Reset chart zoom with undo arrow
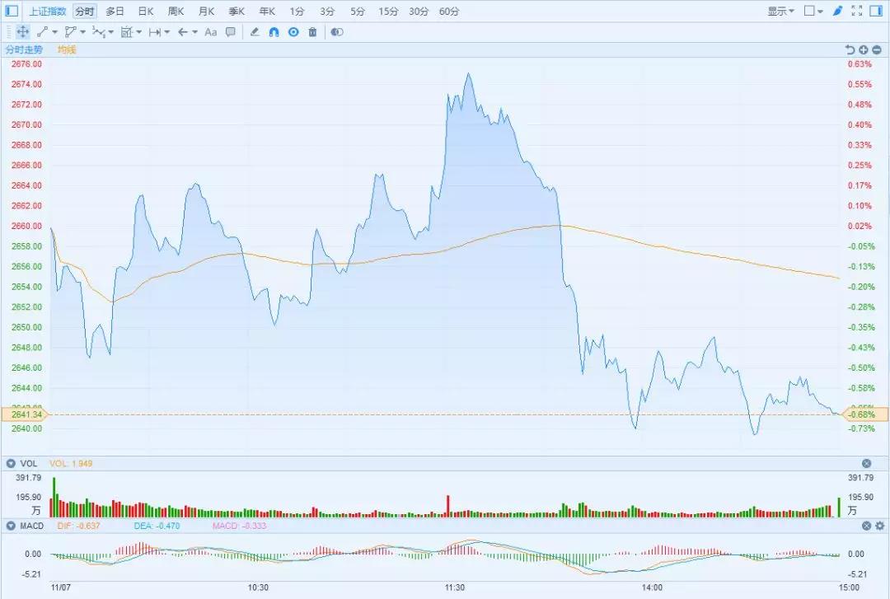 (850, 50)
